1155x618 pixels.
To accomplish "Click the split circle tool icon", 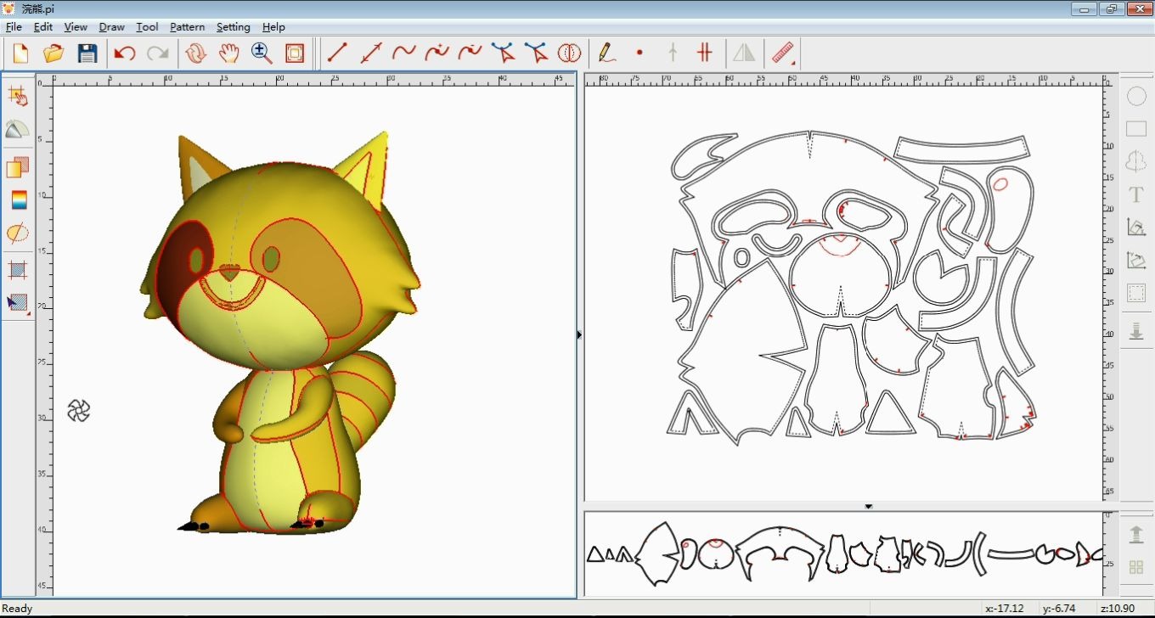I will 569,53.
